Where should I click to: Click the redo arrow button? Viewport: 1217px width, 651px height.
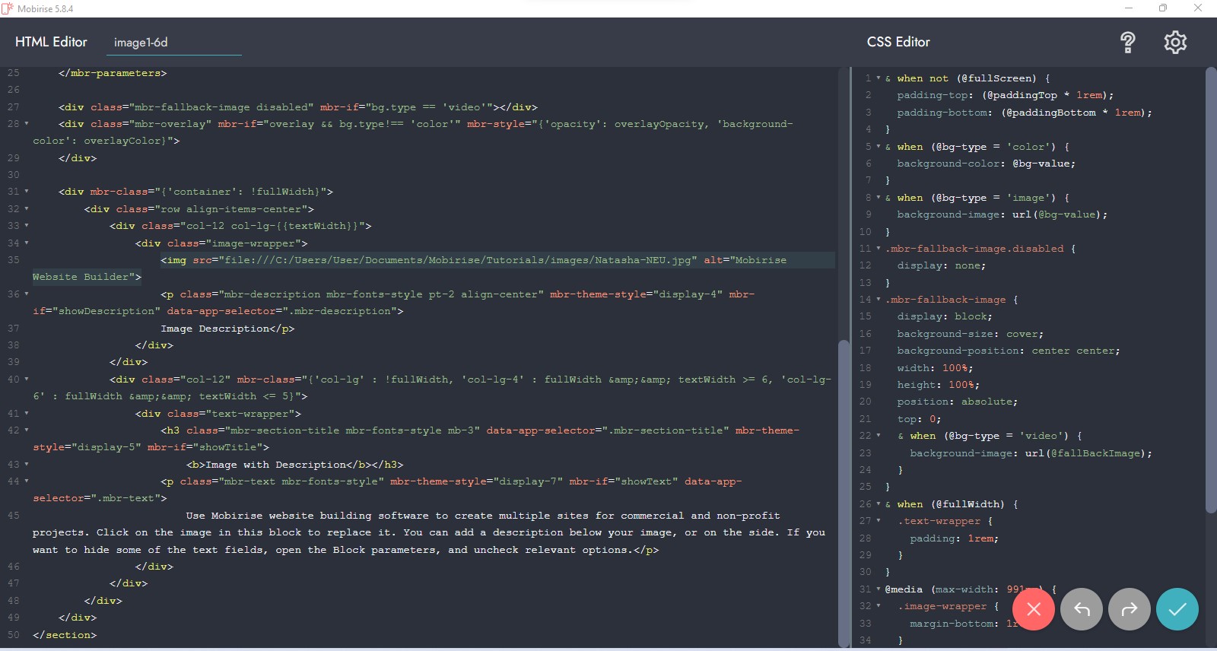(1129, 609)
